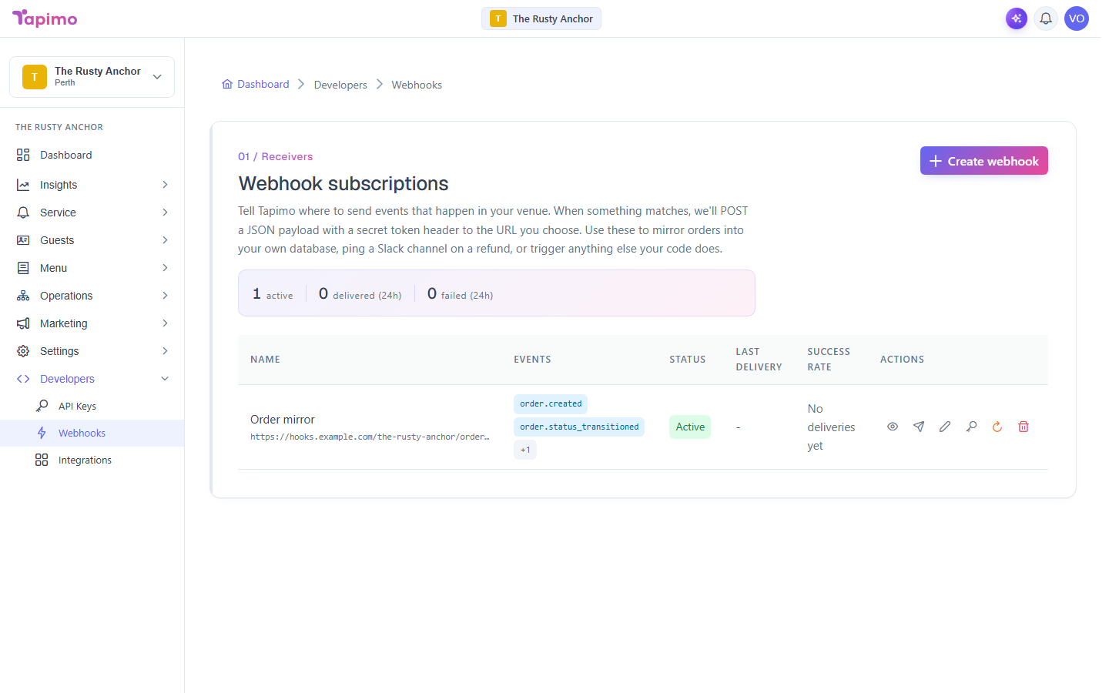Screen dimensions: 1109x693
Task: Click the Developers breadcrumb
Action: point(340,85)
